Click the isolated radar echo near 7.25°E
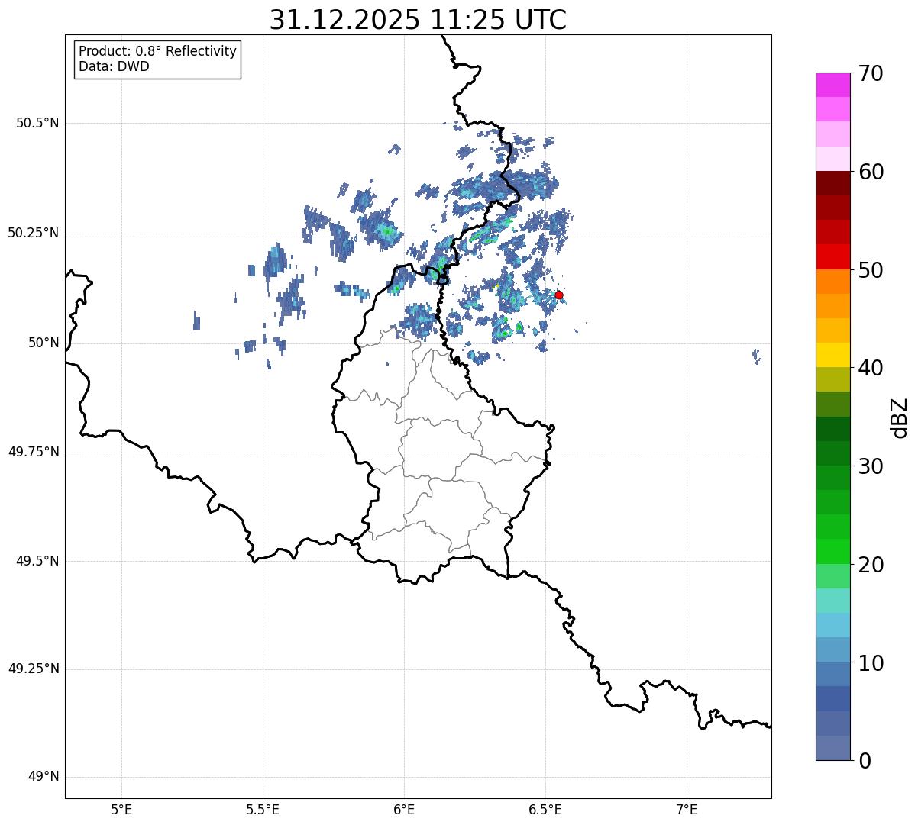The width and height of the screenshot is (918, 825). coord(756,356)
